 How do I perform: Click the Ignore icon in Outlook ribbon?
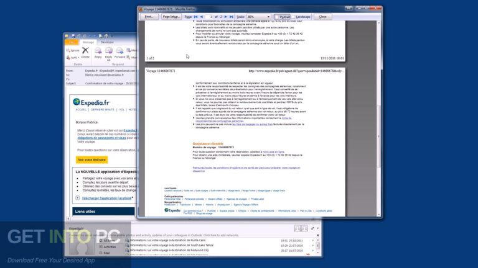pos(68,50)
